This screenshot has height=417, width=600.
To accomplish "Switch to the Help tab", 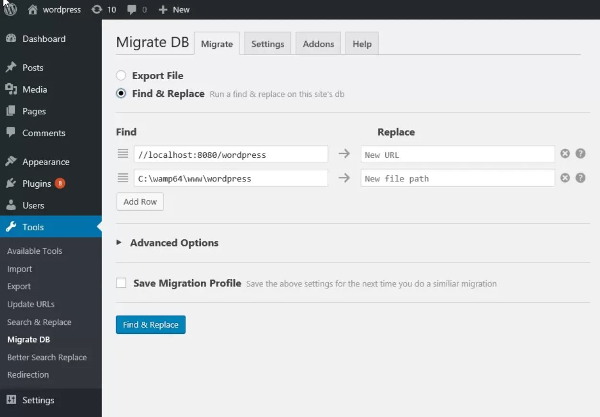I will [362, 44].
